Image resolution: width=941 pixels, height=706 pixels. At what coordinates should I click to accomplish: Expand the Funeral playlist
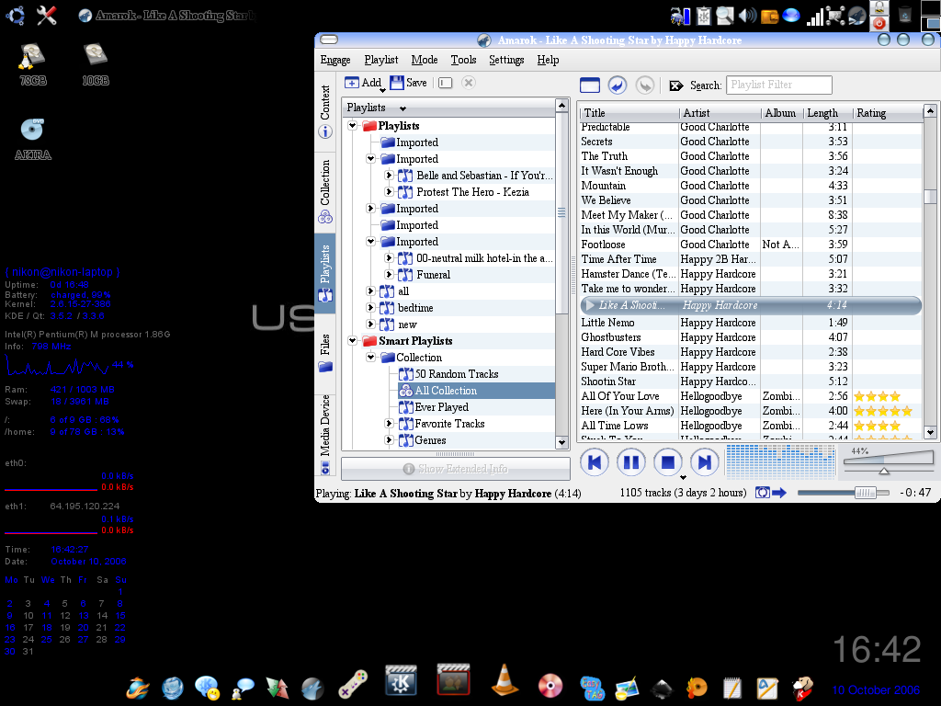(389, 274)
